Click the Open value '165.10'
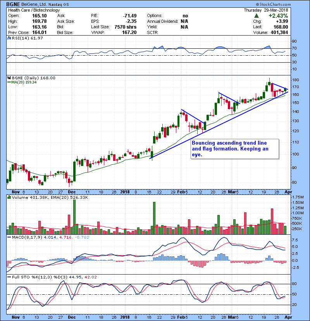This screenshot has width=310, height=321. [40, 16]
